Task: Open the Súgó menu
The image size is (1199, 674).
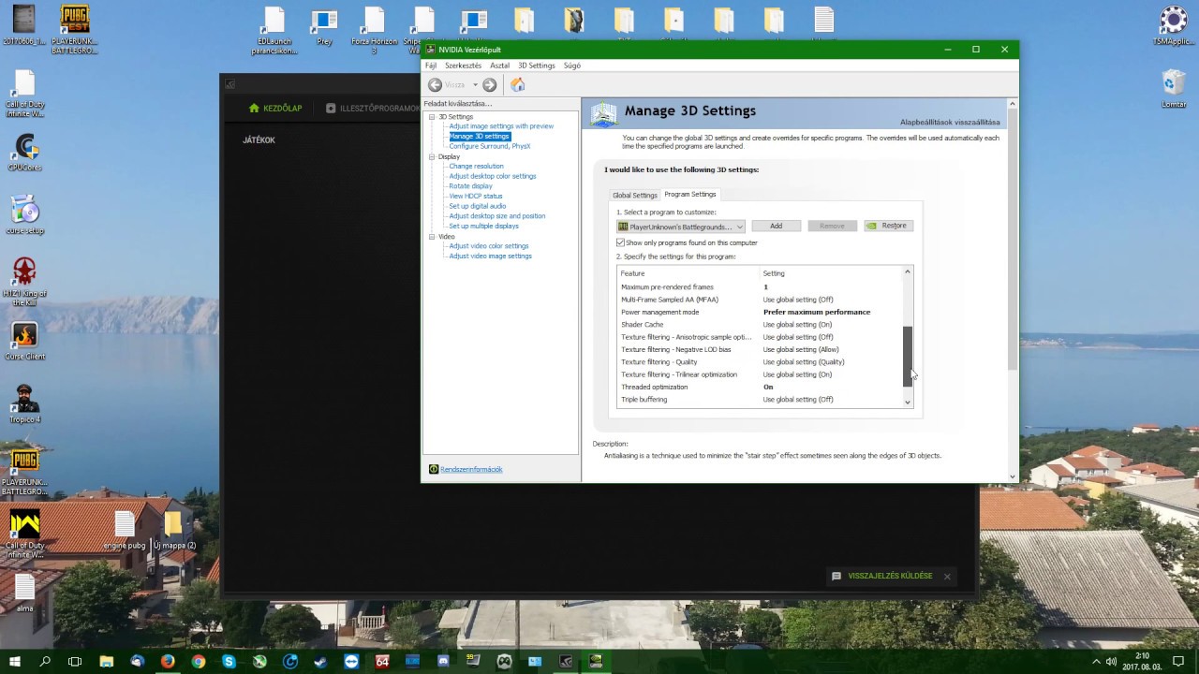Action: 571,66
